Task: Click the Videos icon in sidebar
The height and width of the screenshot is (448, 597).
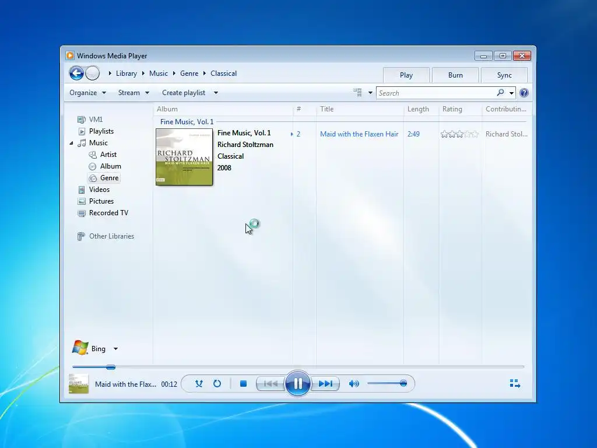Action: [x=82, y=190]
